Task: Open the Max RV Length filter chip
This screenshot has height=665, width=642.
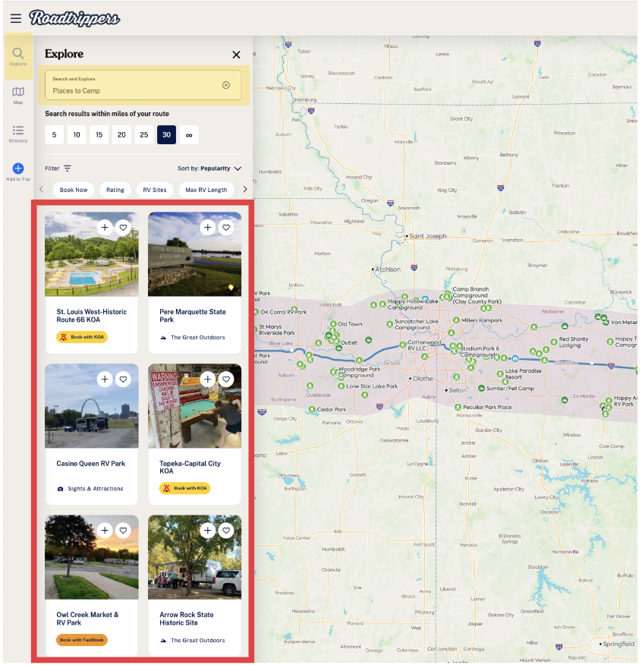Action: point(206,190)
